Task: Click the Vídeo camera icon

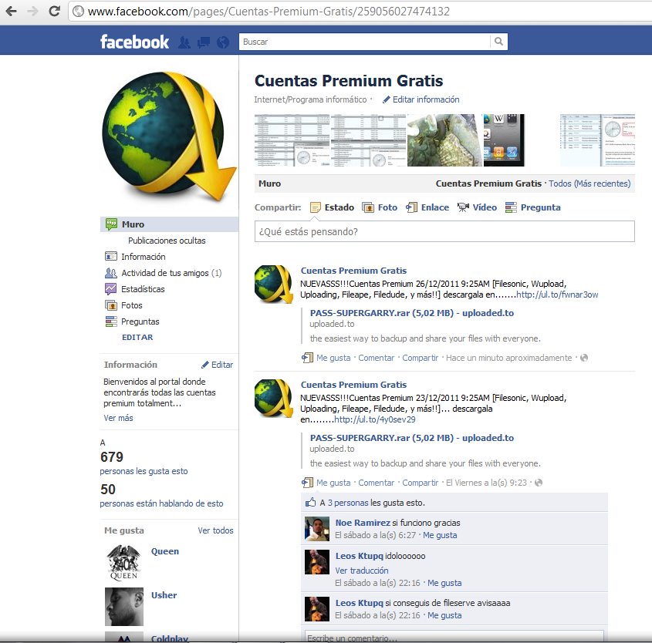Action: [463, 207]
